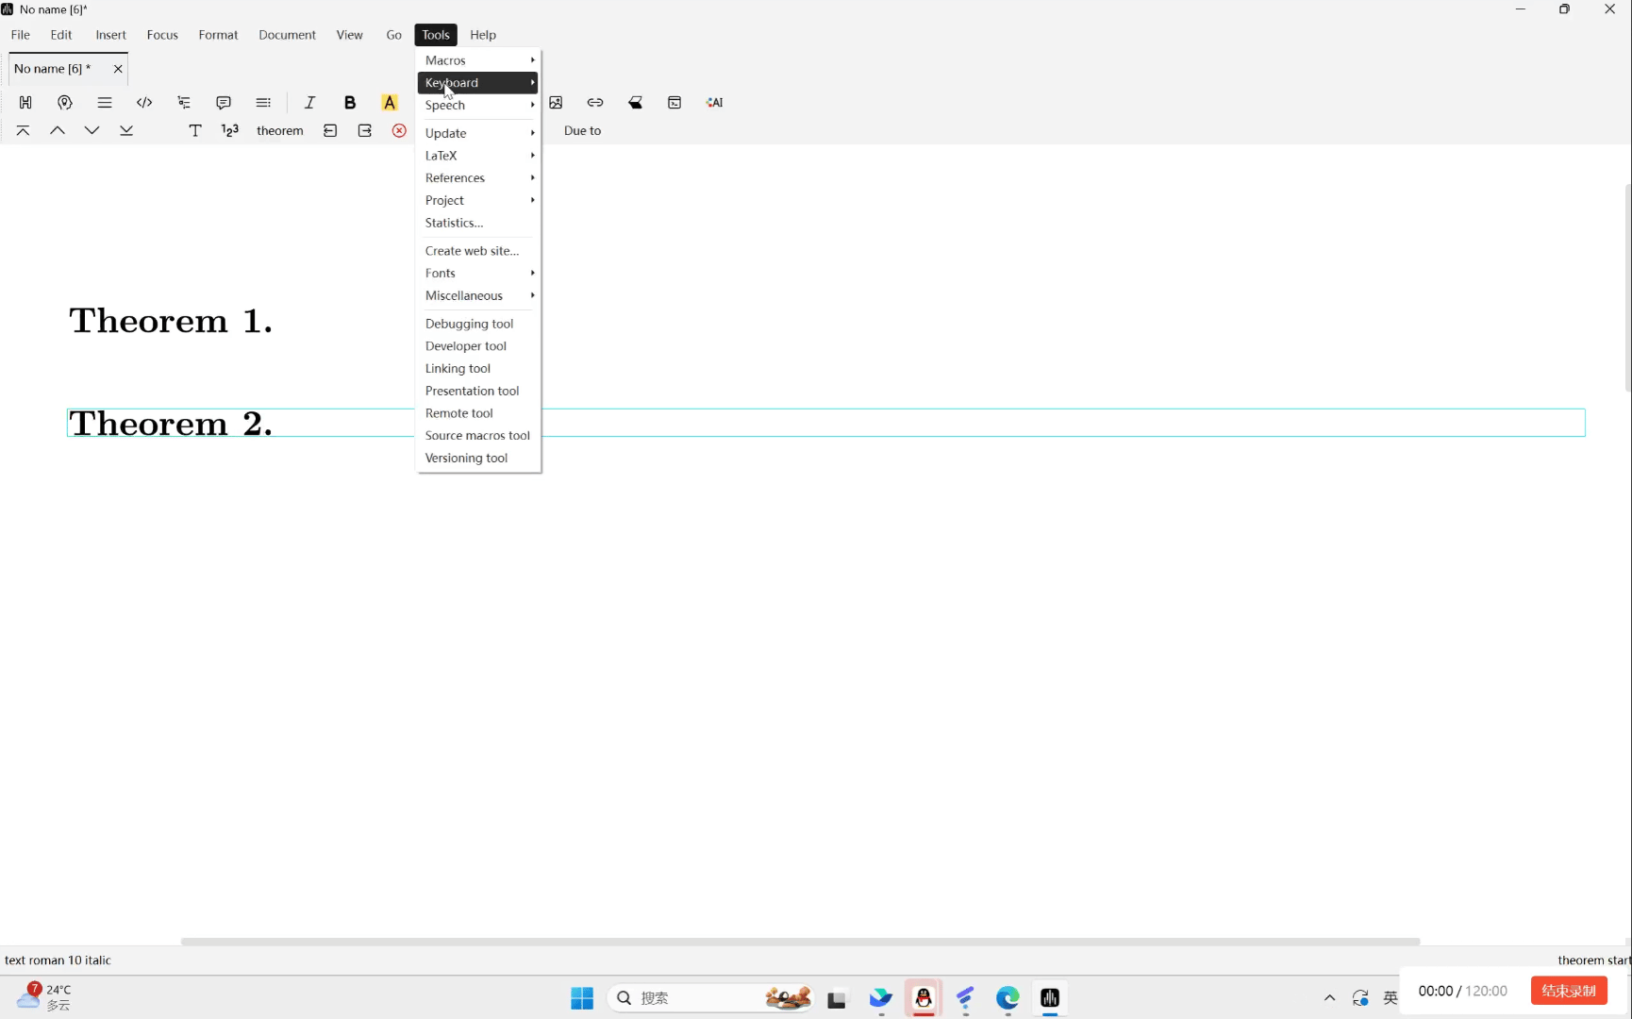1632x1019 pixels.
Task: Click the comment bubble icon
Action: 224,103
